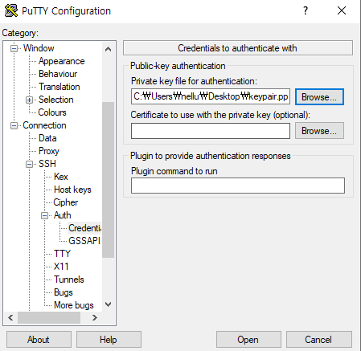This screenshot has height=351, width=361.
Task: Open Help for PuTTY
Action: 109,340
